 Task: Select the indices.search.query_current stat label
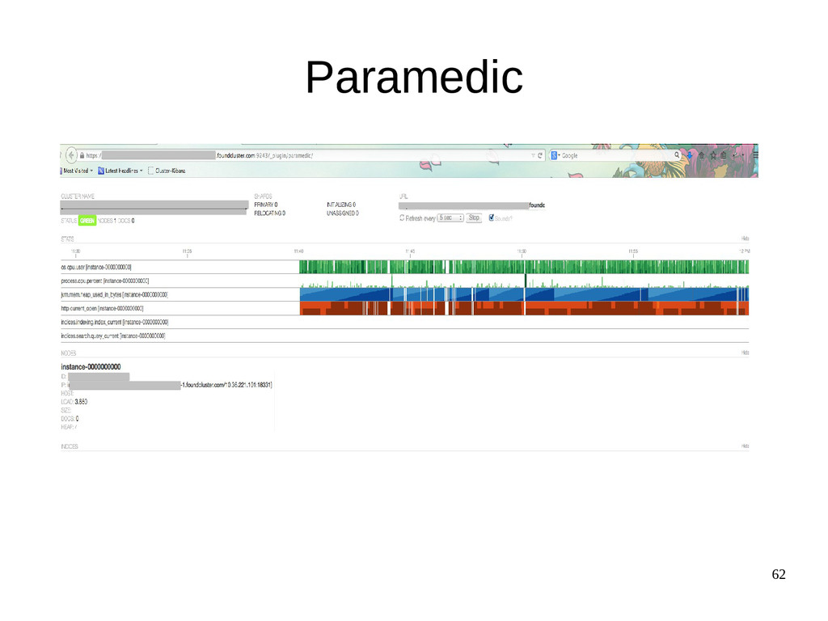[x=113, y=336]
